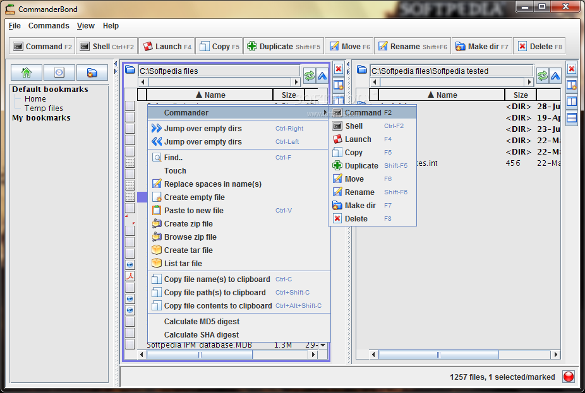Go up a directory in right panel

click(555, 76)
